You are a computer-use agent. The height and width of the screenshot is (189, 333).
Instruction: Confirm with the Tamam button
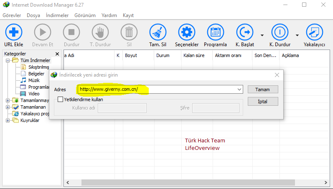point(263,90)
